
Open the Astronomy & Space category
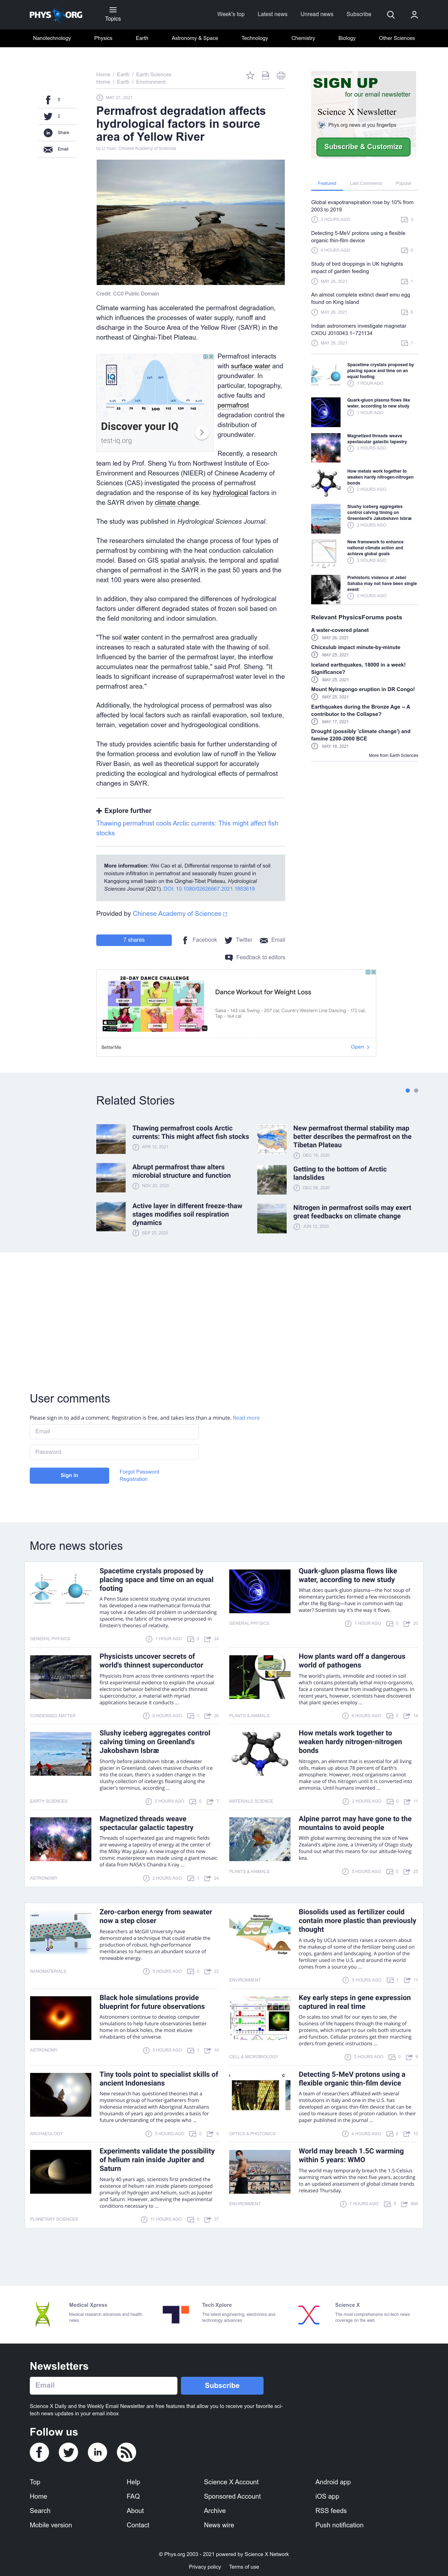pos(195,38)
